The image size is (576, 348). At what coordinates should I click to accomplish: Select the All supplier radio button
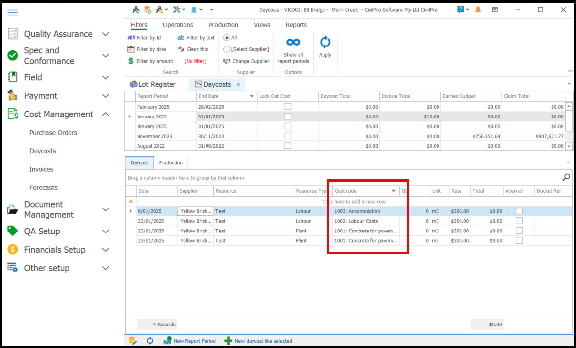coord(227,38)
